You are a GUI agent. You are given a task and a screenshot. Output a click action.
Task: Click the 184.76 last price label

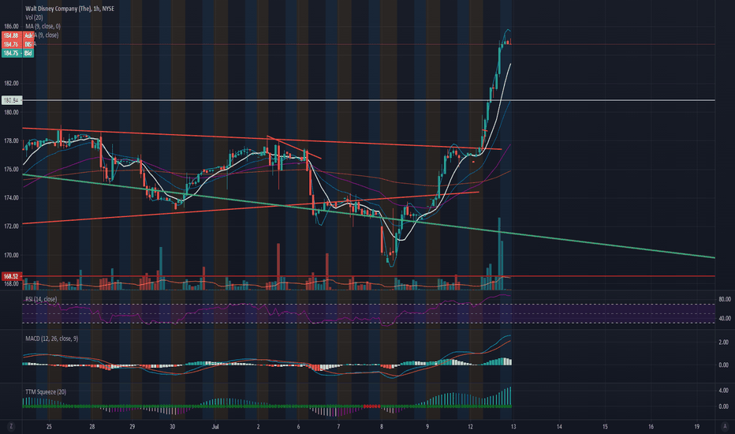click(17, 44)
